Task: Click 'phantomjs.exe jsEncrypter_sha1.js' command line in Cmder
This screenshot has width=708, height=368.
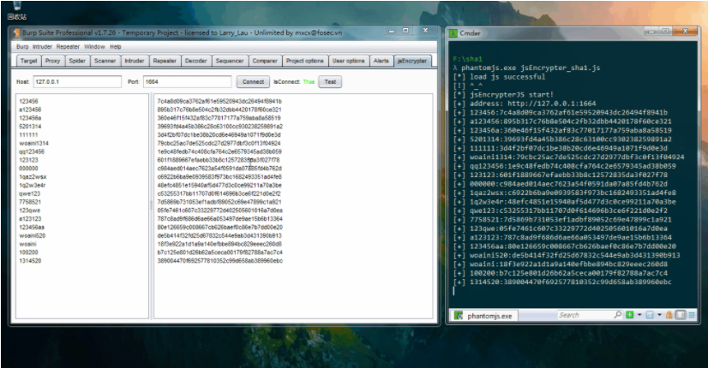Action: [531, 68]
